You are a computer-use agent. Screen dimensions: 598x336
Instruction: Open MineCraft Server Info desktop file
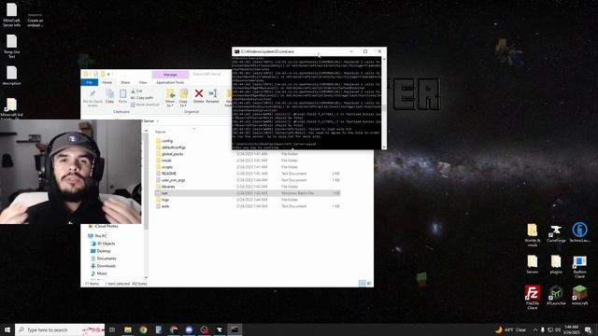click(12, 15)
